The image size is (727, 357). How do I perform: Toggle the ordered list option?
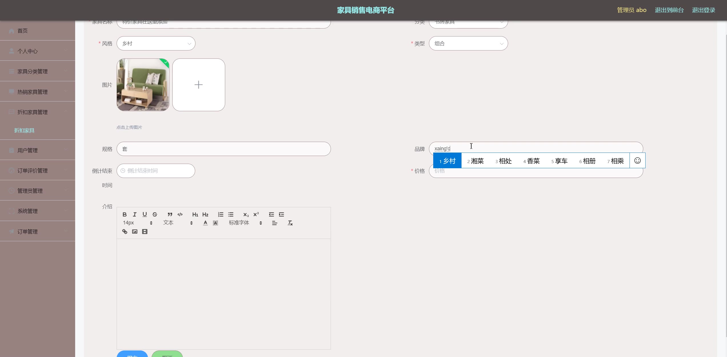[x=221, y=214]
